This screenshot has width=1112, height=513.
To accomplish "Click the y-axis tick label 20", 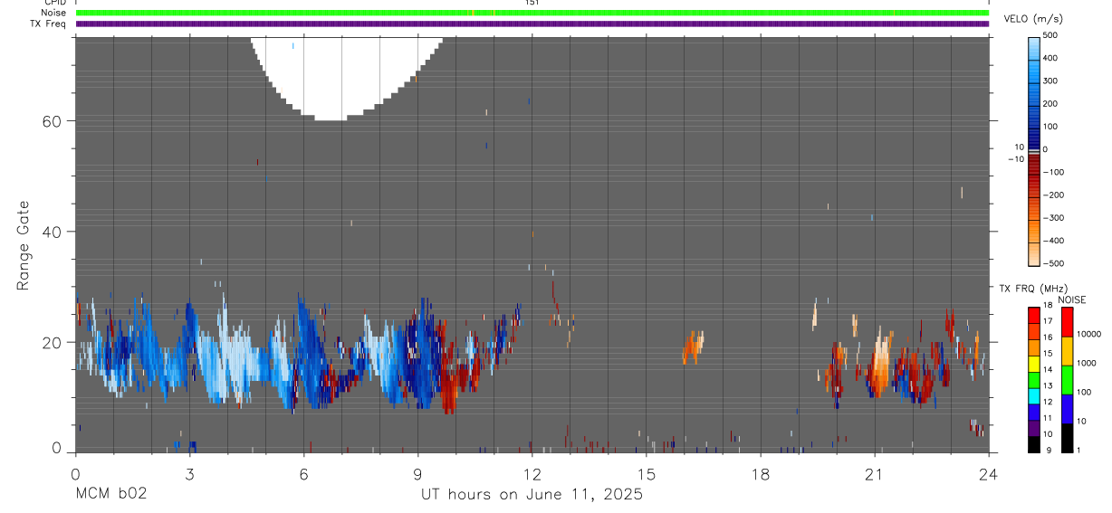I will click(52, 342).
